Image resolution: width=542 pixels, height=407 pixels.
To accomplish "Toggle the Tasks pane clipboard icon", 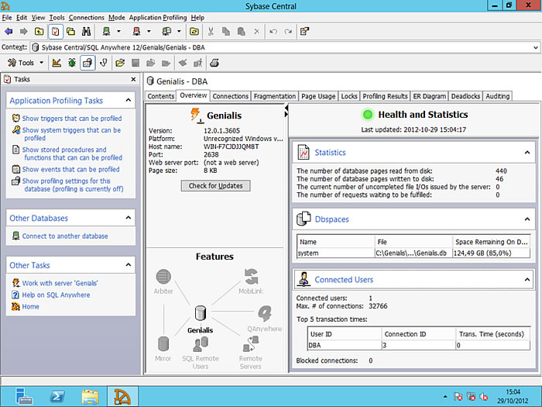I will tap(55, 32).
